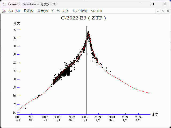The height and width of the screenshot is (128, 171).
Task: Open the メニュー(M) menu
Action: pyautogui.click(x=14, y=11)
